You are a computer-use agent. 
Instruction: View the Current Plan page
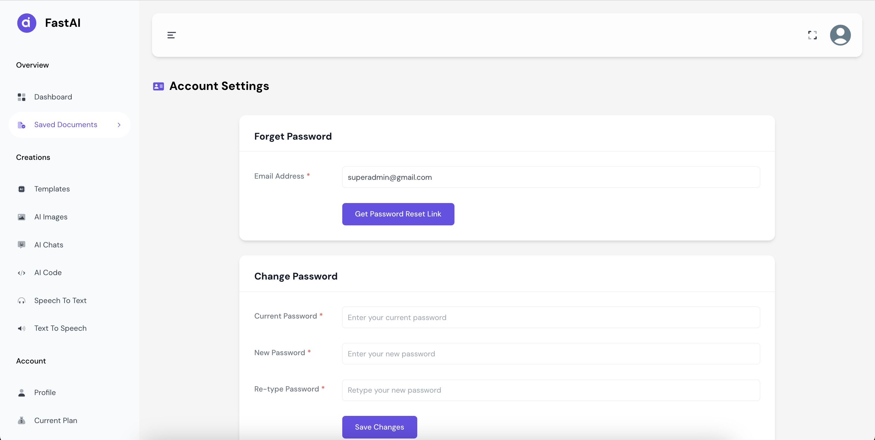[x=55, y=420]
